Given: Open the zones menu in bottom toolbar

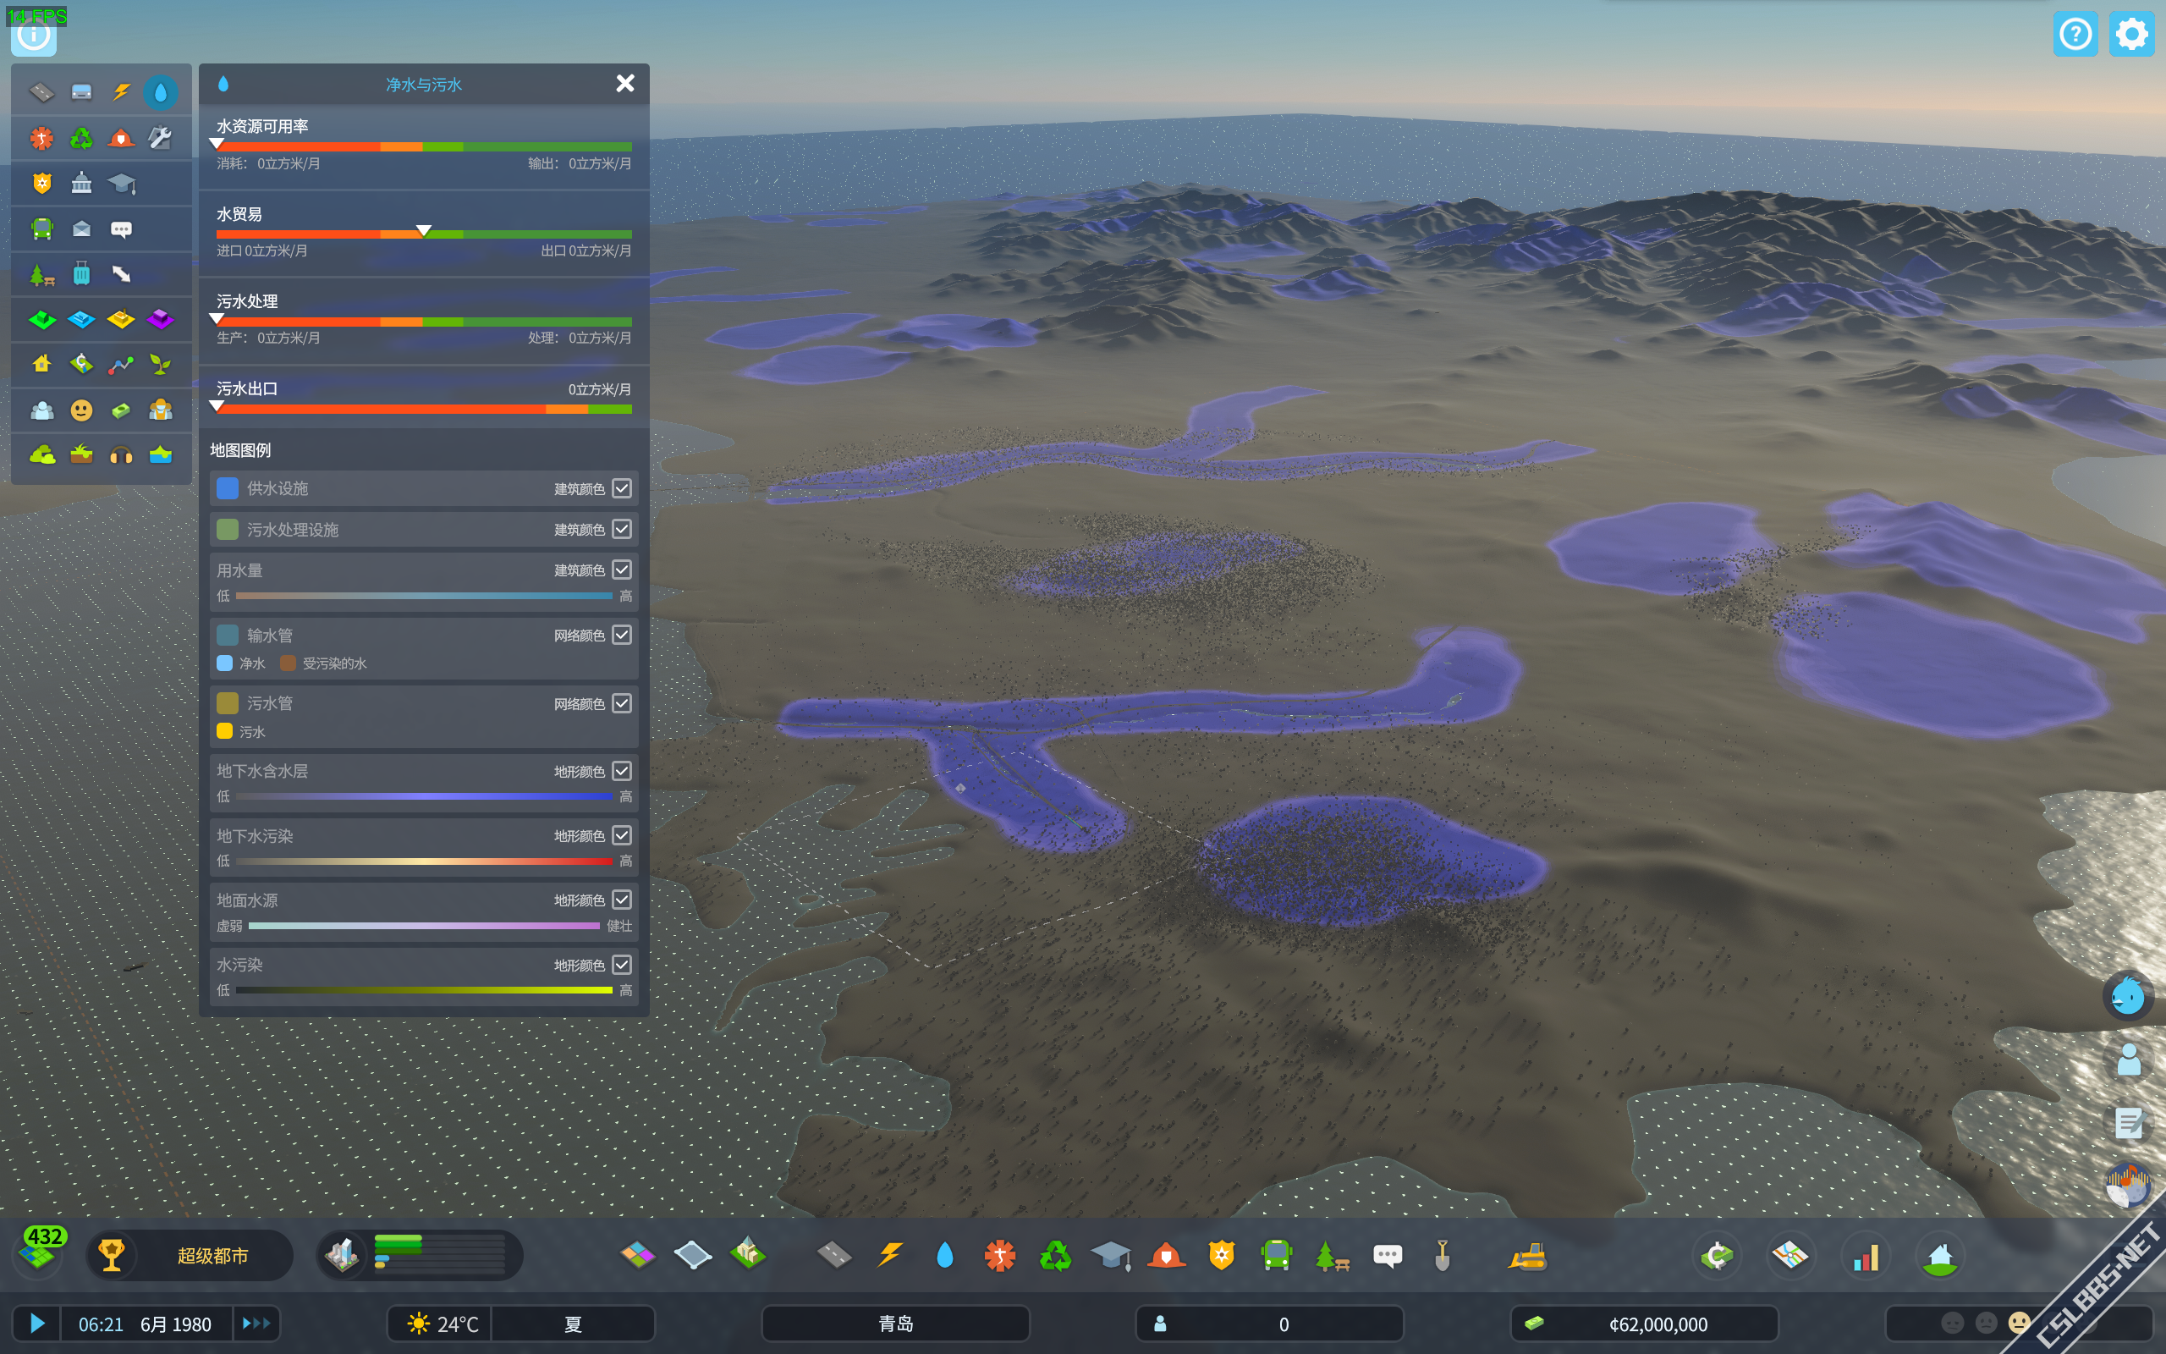Looking at the screenshot, I should pyautogui.click(x=637, y=1256).
